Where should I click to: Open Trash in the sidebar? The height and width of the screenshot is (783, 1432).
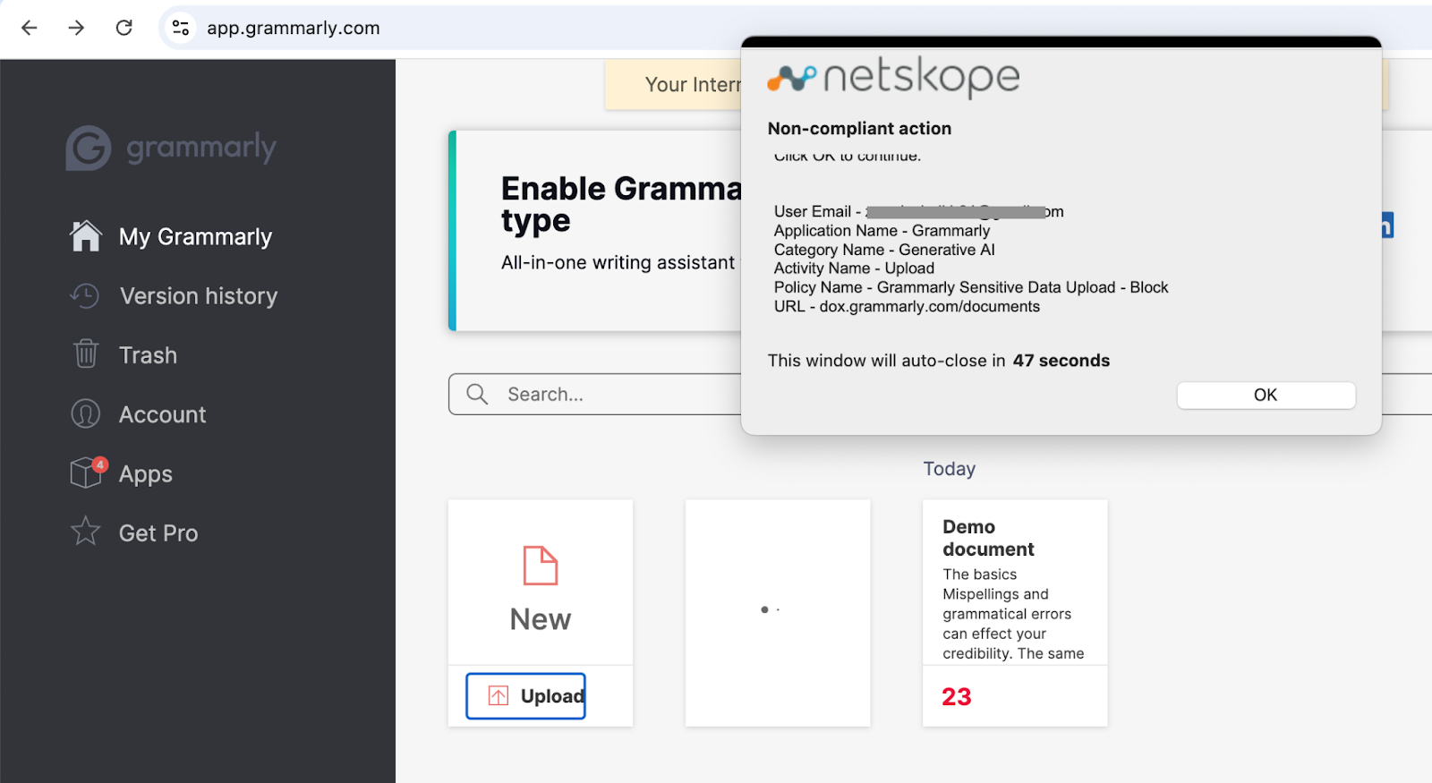(x=149, y=355)
